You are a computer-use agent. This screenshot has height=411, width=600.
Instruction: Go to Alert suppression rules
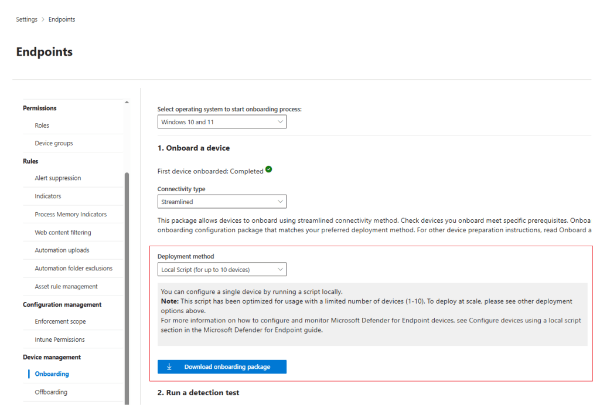(57, 178)
